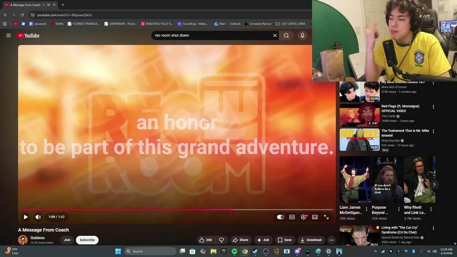Share the video

tap(240, 240)
